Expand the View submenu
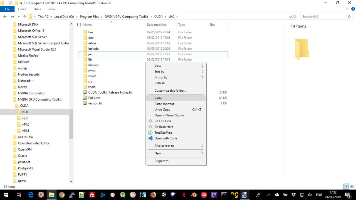The image size is (356, 200). 176,66
